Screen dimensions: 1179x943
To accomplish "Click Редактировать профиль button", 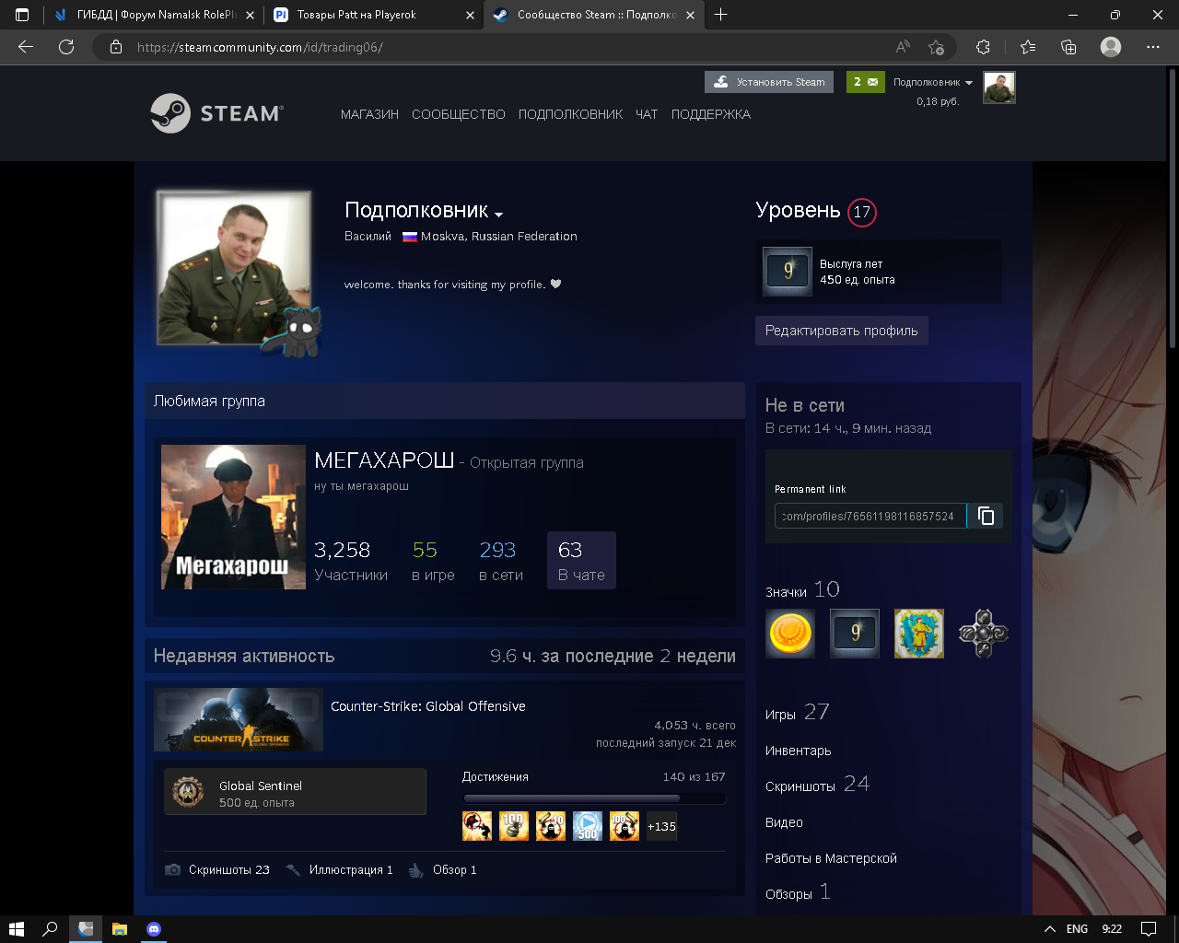I will pyautogui.click(x=841, y=331).
